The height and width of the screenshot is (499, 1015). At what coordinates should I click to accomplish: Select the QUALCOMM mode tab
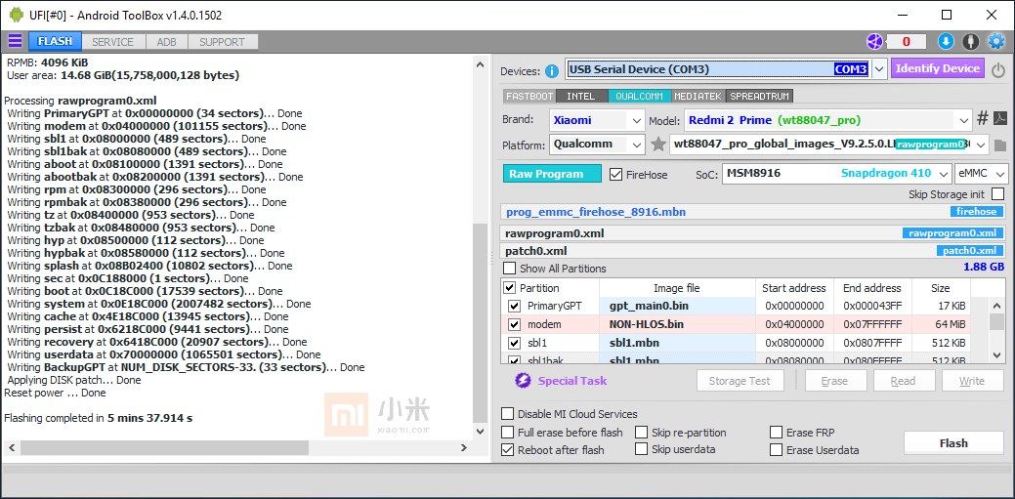[639, 96]
